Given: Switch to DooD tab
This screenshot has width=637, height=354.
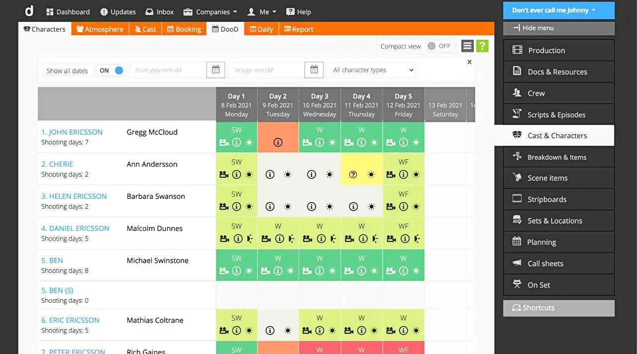Looking at the screenshot, I should pos(225,29).
